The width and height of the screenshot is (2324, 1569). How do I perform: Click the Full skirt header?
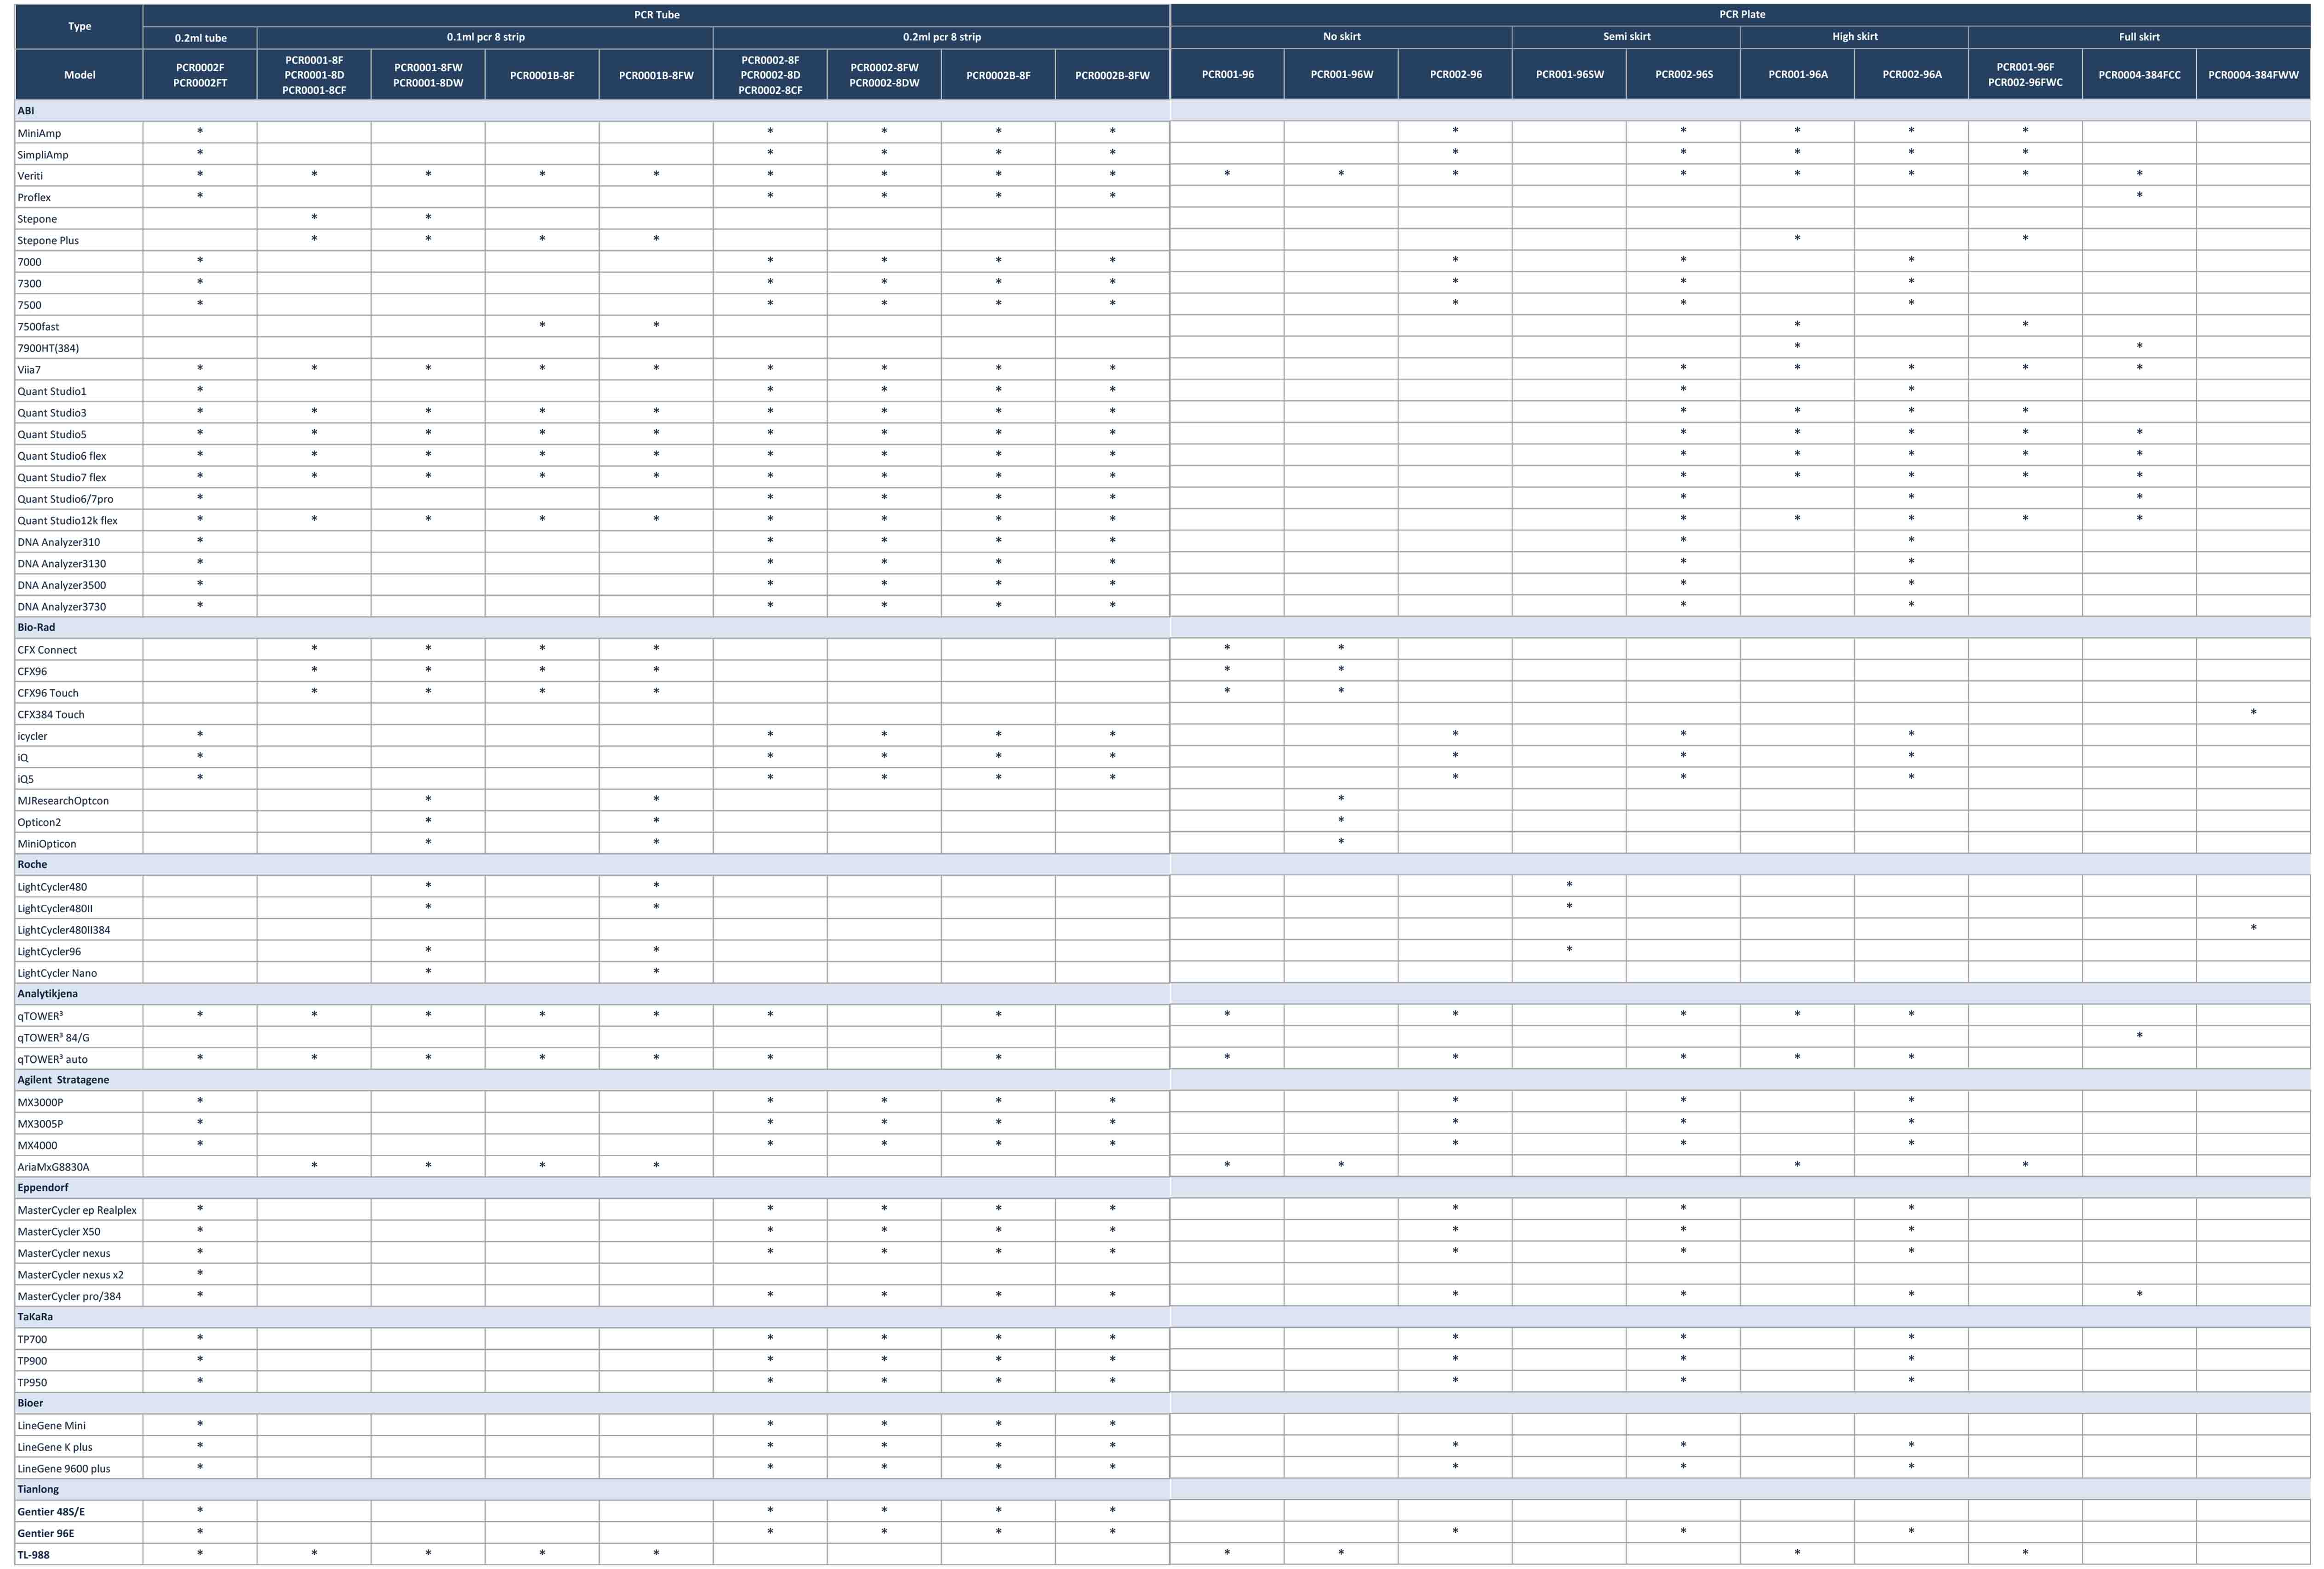(2139, 37)
